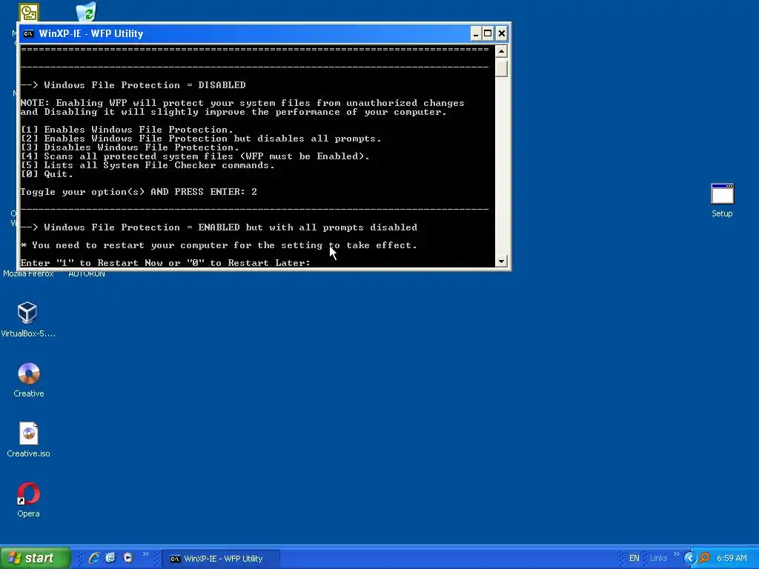Click the console scrollbar up arrow
The width and height of the screenshot is (759, 569).
[x=501, y=51]
